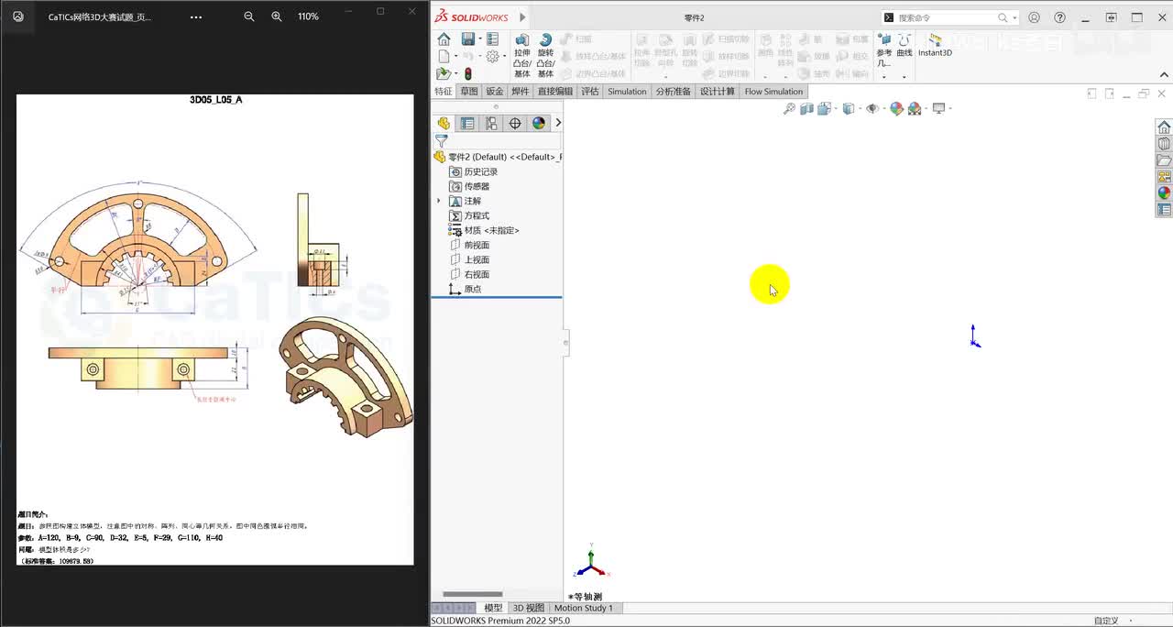Click the SolidWorks Home icon
The image size is (1173, 627).
tap(444, 38)
